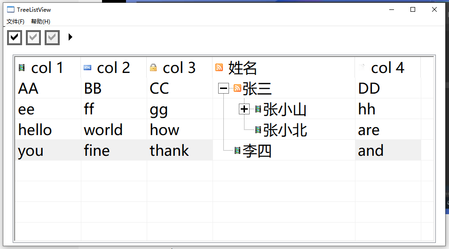Click the col 3 column header

pos(180,68)
